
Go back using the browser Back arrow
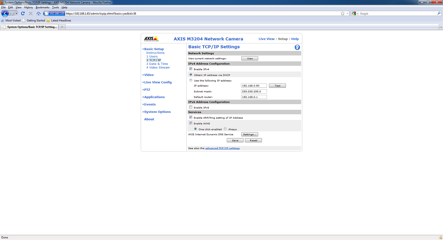[x=5, y=13]
